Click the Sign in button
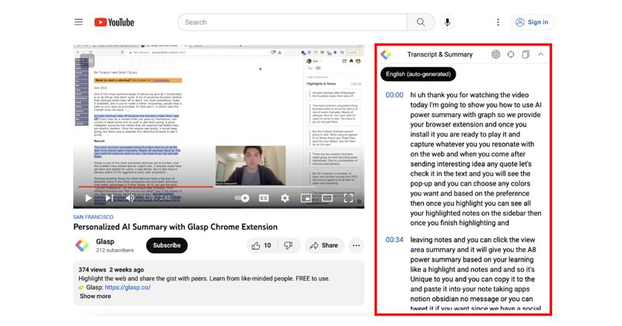The height and width of the screenshot is (326, 622). click(533, 23)
